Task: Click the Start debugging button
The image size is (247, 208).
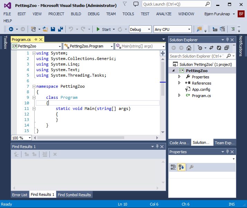Action: point(104,29)
